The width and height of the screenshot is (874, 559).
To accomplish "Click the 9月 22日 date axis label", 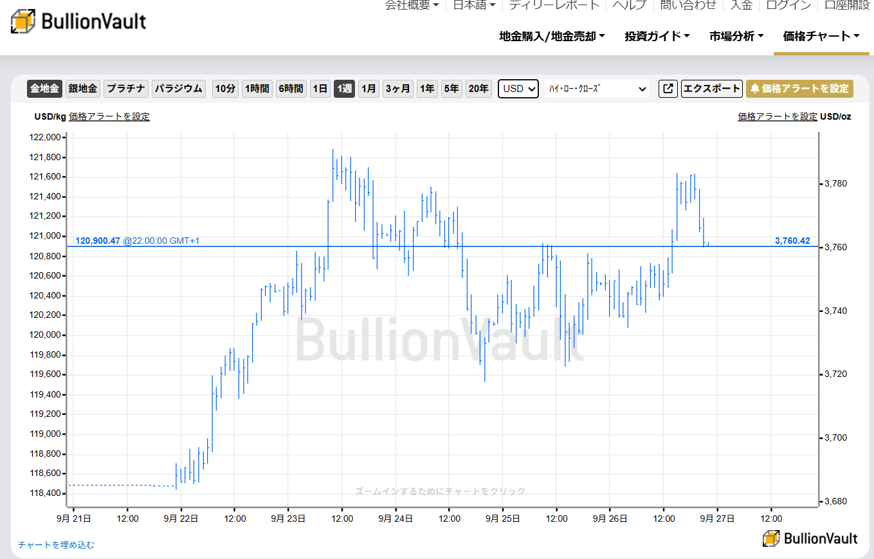I will click(180, 517).
